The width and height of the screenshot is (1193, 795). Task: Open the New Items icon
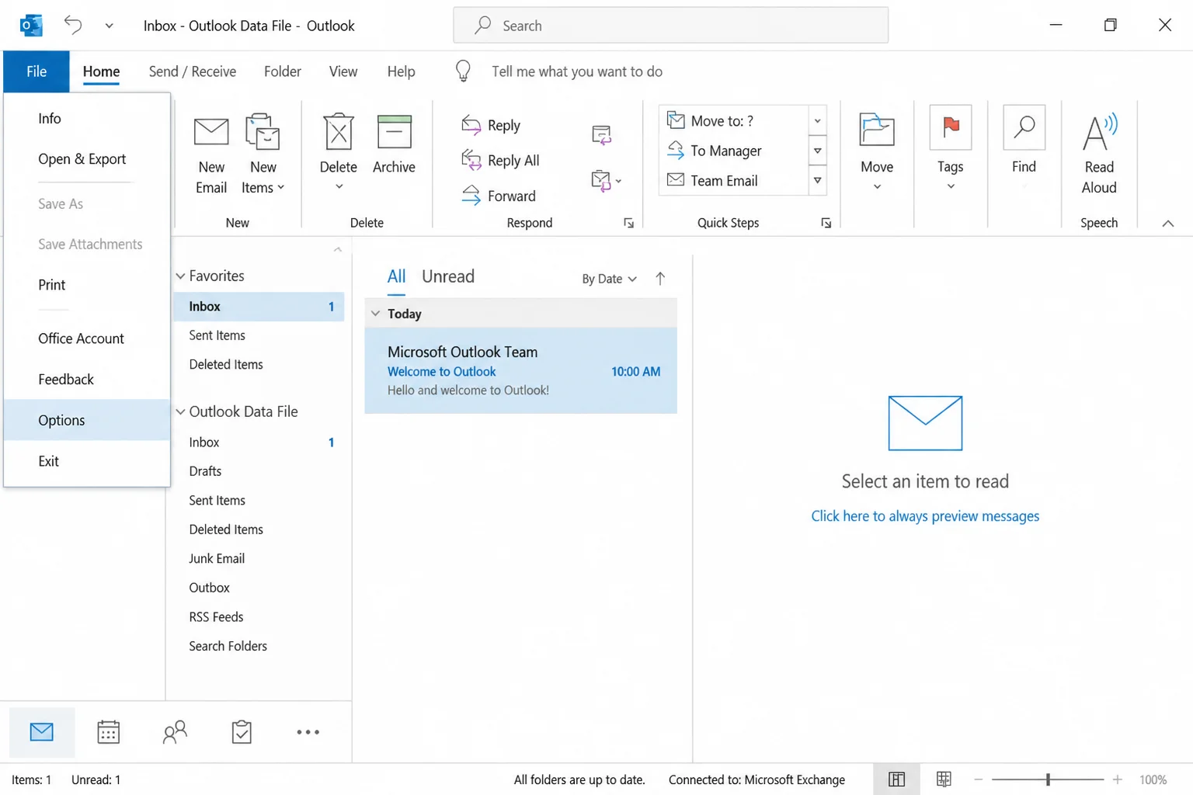(x=263, y=131)
